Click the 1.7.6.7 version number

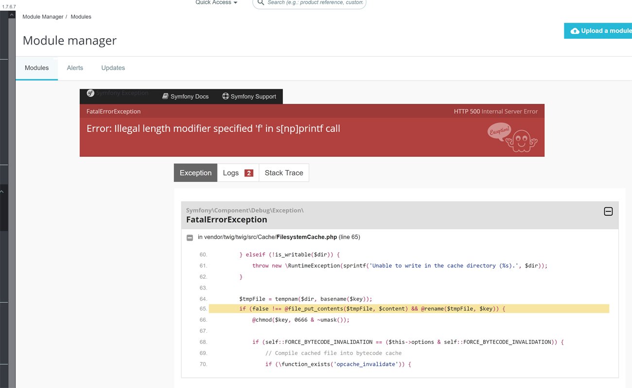[x=9, y=7]
